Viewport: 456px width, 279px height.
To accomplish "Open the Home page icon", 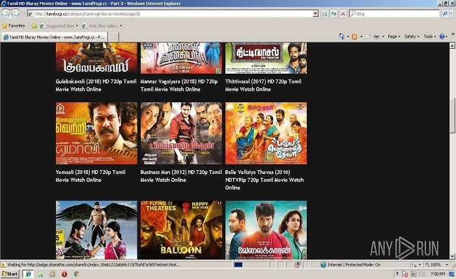I will [x=341, y=37].
